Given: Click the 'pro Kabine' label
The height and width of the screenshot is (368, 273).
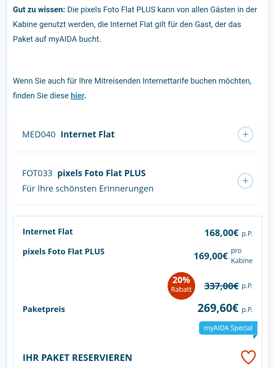Looking at the screenshot, I should [x=241, y=256].
